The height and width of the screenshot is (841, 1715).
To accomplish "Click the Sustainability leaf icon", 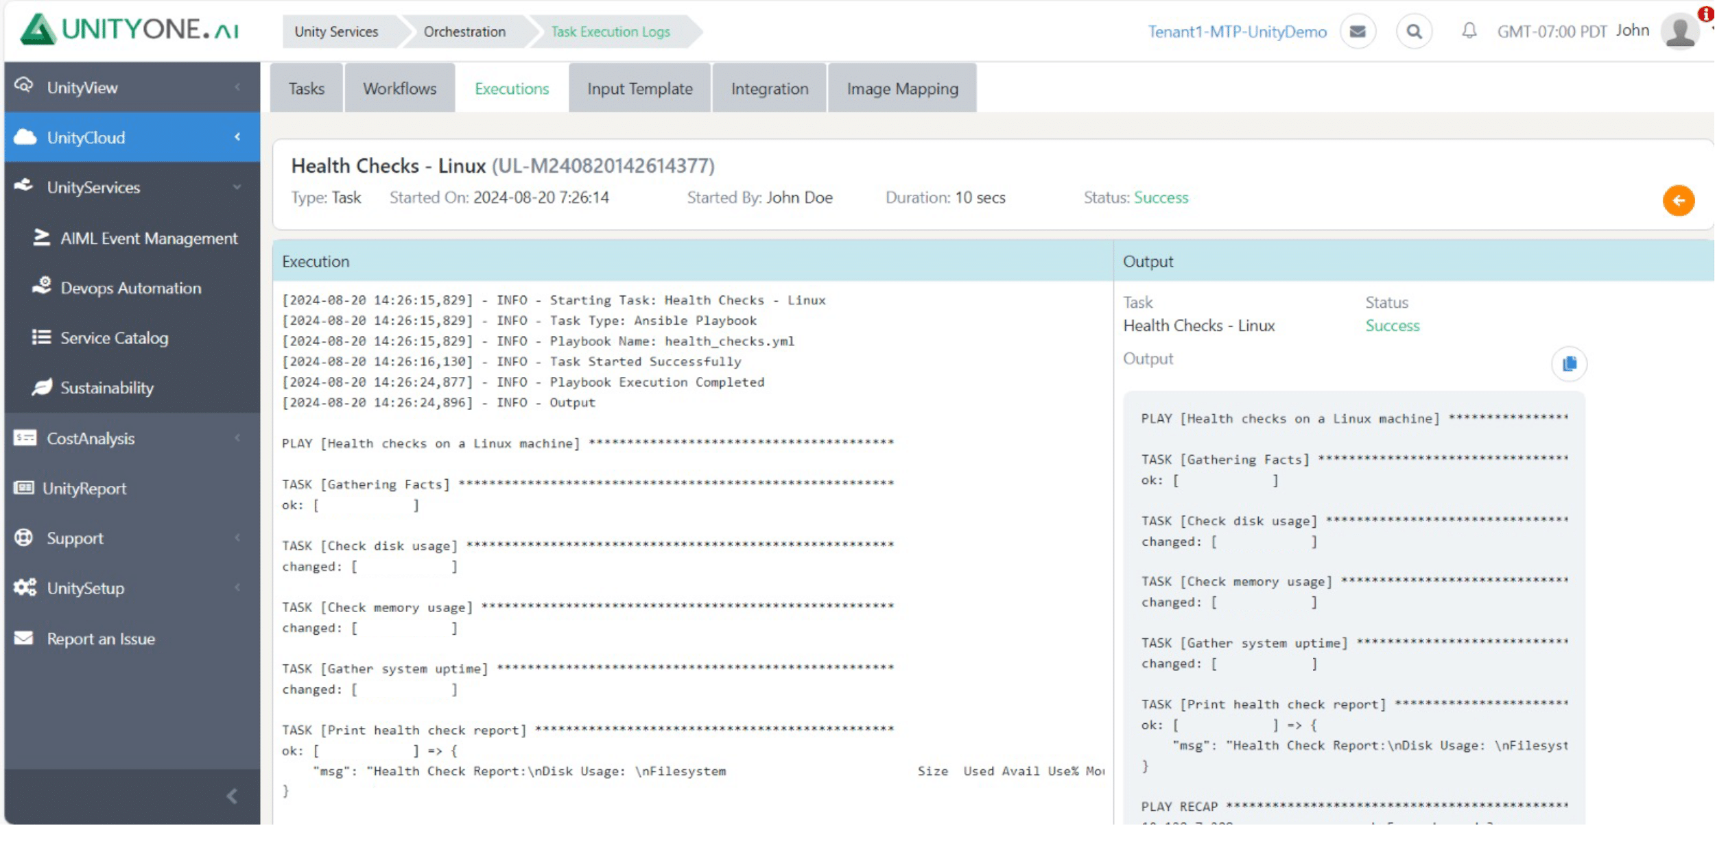I will (x=42, y=387).
